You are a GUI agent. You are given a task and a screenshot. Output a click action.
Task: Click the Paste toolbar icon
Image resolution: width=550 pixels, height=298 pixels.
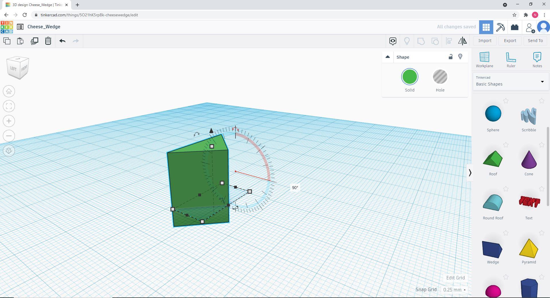point(20,41)
